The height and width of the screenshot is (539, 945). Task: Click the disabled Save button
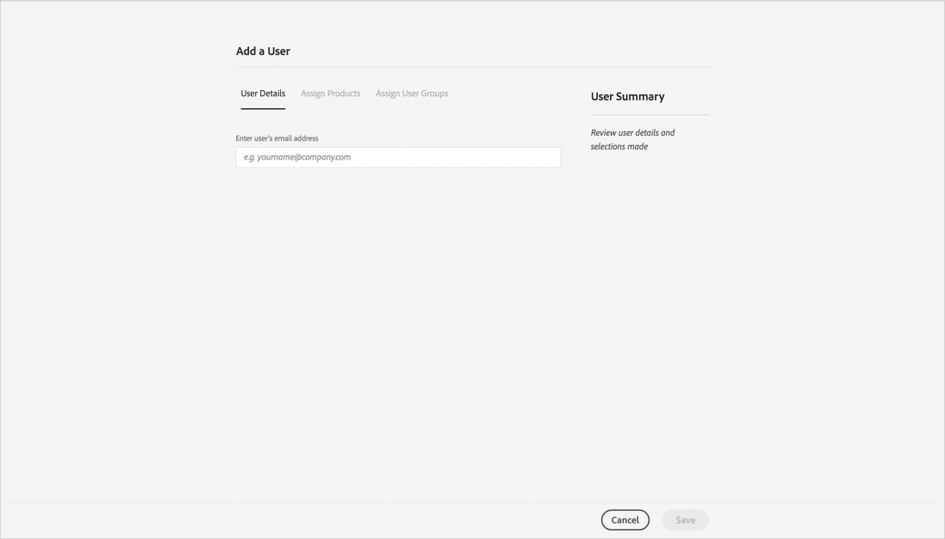click(x=686, y=520)
